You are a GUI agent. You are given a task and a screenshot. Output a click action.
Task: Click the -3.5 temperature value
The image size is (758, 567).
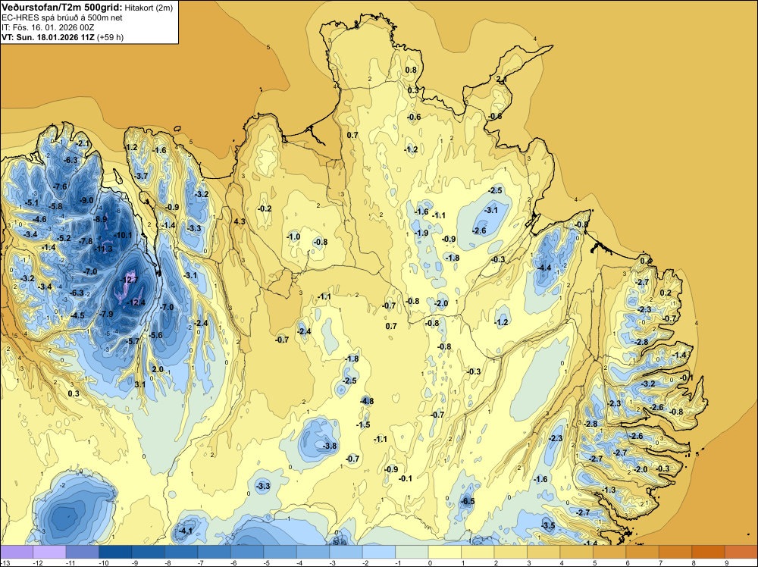[x=548, y=525]
